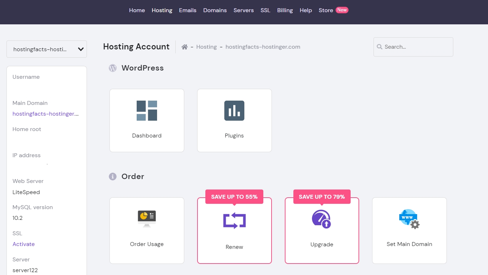Click the LiteSpeed web server value
Viewport: 488px width, 275px height.
(x=26, y=192)
